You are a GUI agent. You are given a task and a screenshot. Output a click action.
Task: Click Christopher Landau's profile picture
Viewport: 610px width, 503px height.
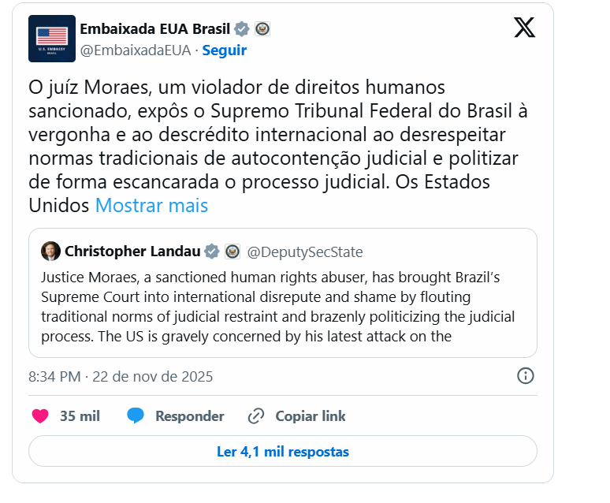[x=50, y=251]
